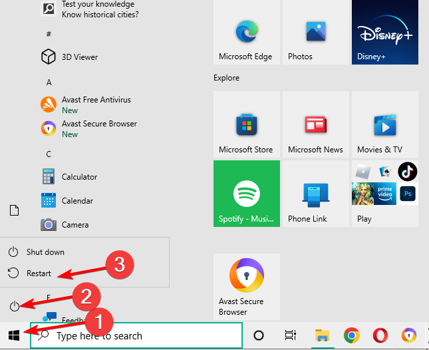Open the Play folder tile
The width and height of the screenshot is (429, 350).
[385, 194]
